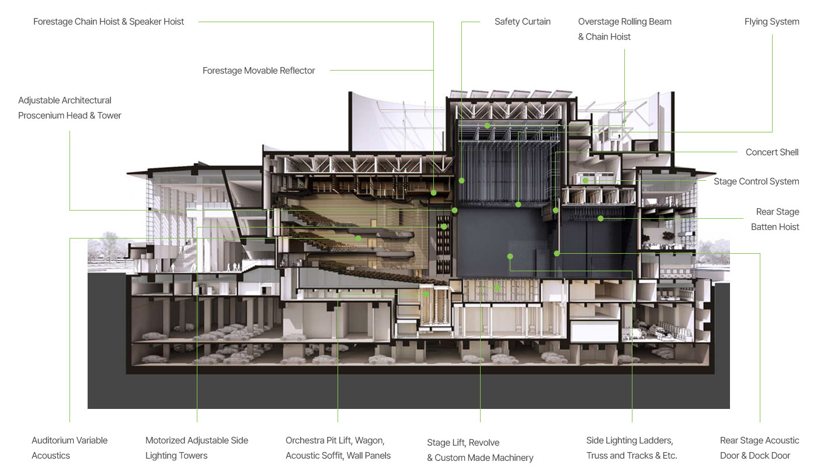Click the green marker for Safety Curtain
817x476 pixels.
461,181
